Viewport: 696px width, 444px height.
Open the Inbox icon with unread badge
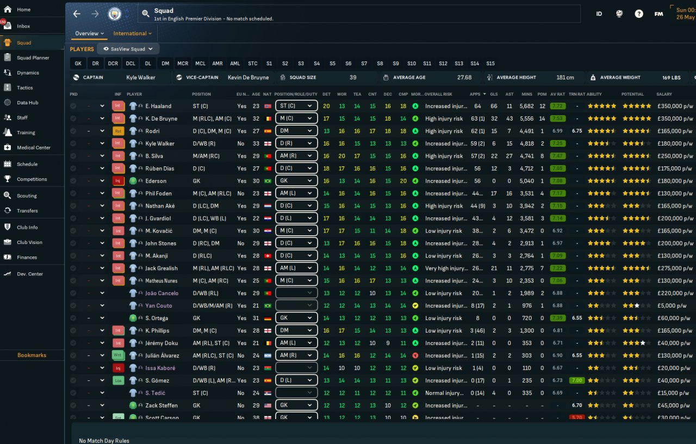pyautogui.click(x=7, y=26)
